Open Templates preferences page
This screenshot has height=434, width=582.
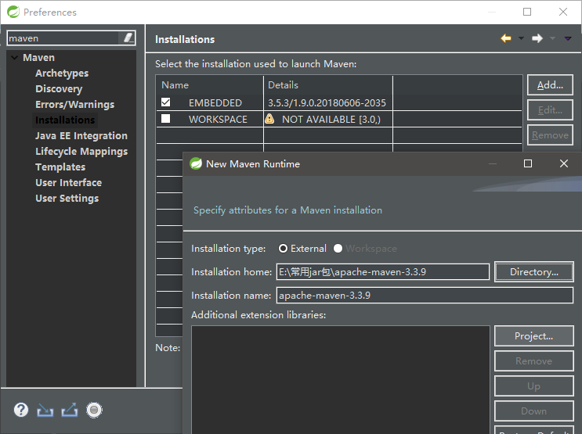coord(60,167)
